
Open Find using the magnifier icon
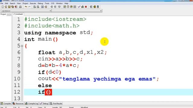(x=35, y=7)
